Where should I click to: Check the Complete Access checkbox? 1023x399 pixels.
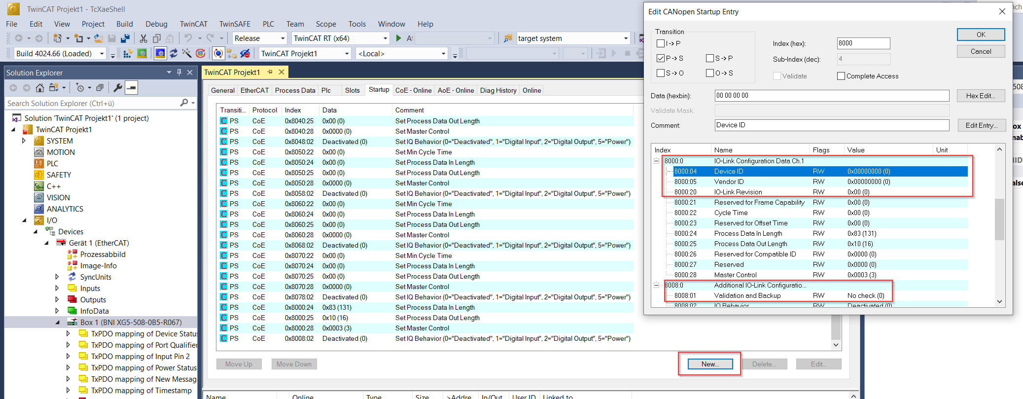(841, 76)
